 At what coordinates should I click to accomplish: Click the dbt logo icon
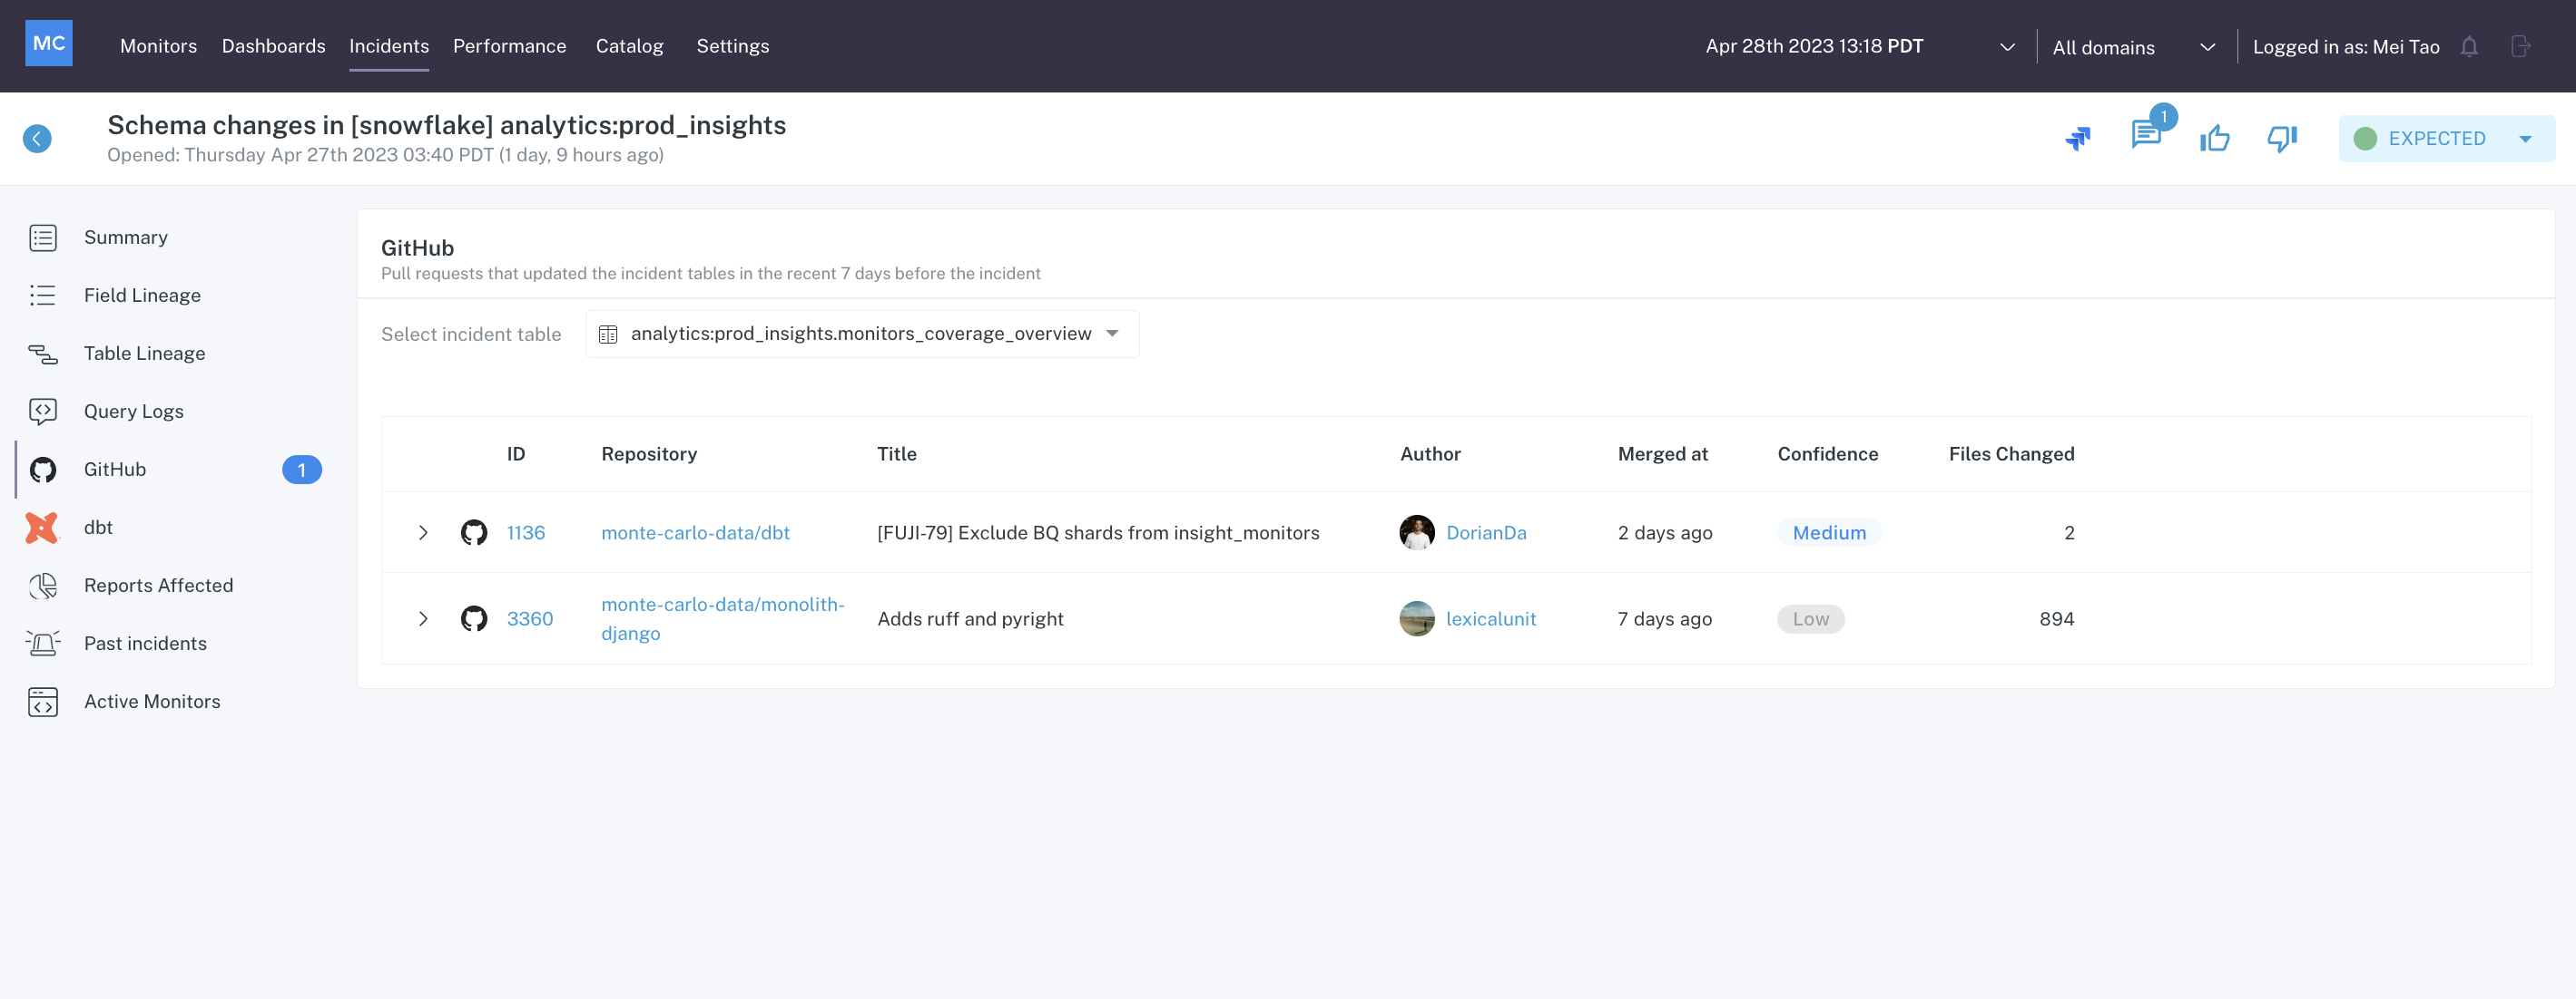pyautogui.click(x=42, y=528)
